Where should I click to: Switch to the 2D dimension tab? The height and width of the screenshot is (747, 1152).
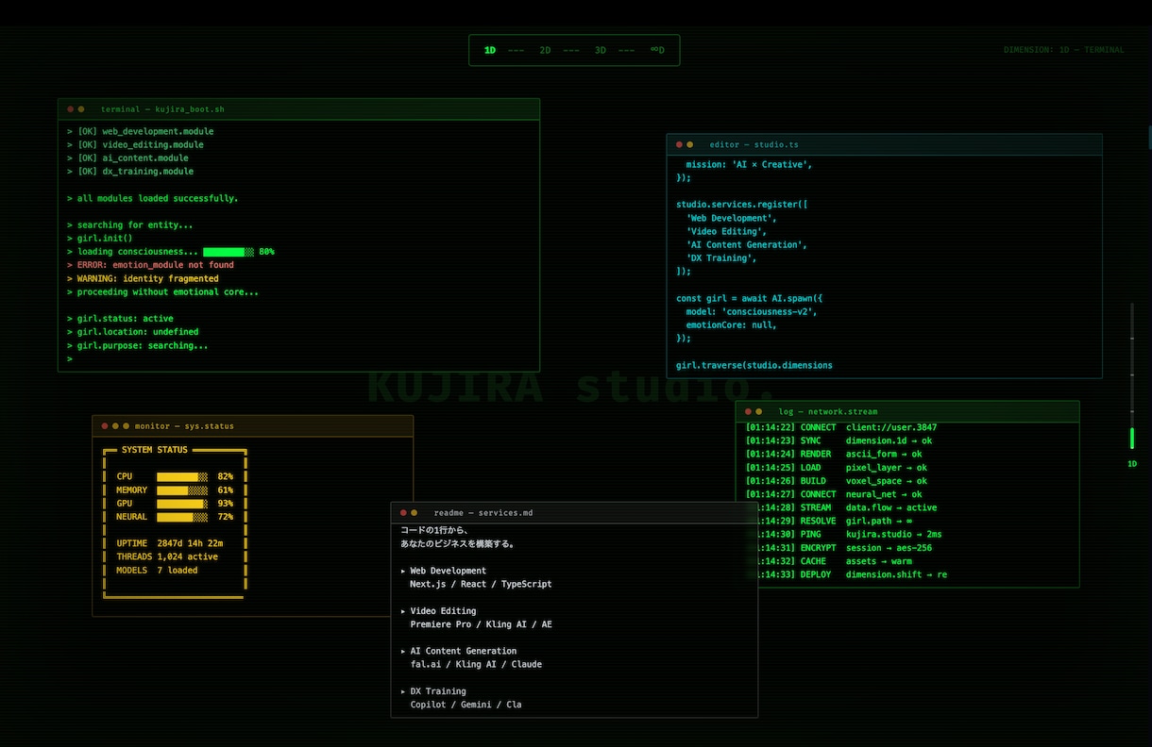click(545, 50)
